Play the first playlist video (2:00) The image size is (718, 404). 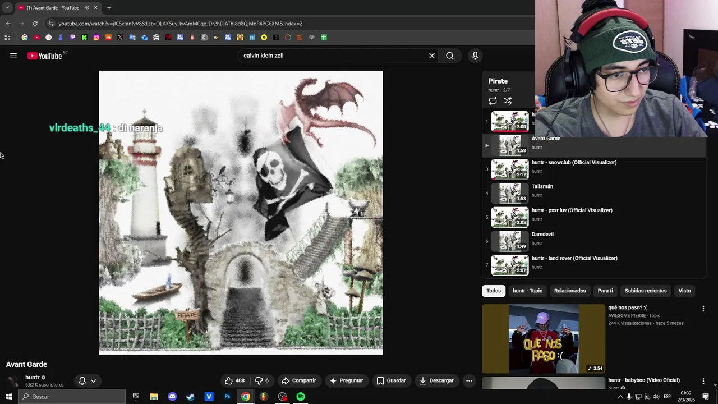(510, 121)
